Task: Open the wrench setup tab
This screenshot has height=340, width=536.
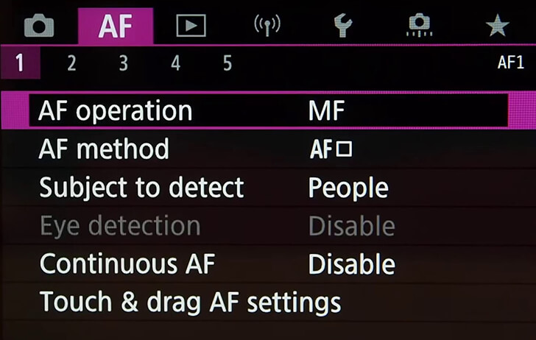Action: (342, 26)
